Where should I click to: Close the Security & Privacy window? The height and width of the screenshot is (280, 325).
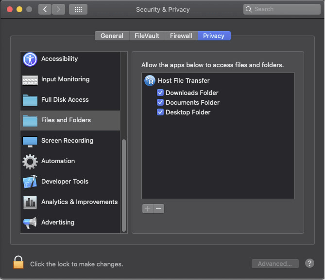10,9
